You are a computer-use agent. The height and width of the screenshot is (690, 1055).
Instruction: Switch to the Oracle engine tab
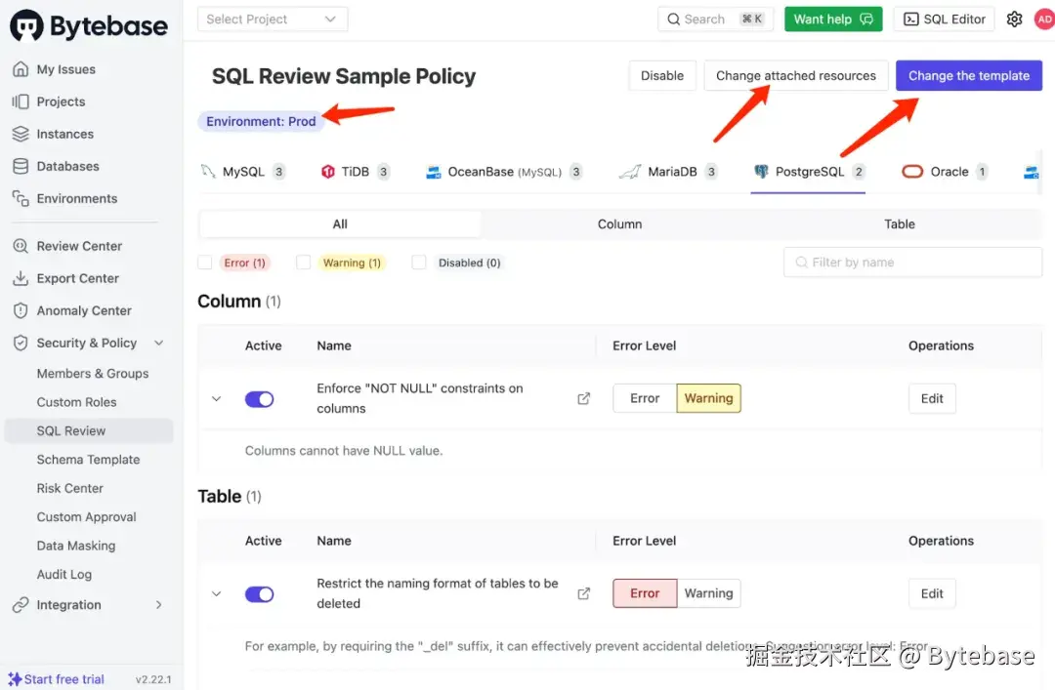pyautogui.click(x=945, y=172)
